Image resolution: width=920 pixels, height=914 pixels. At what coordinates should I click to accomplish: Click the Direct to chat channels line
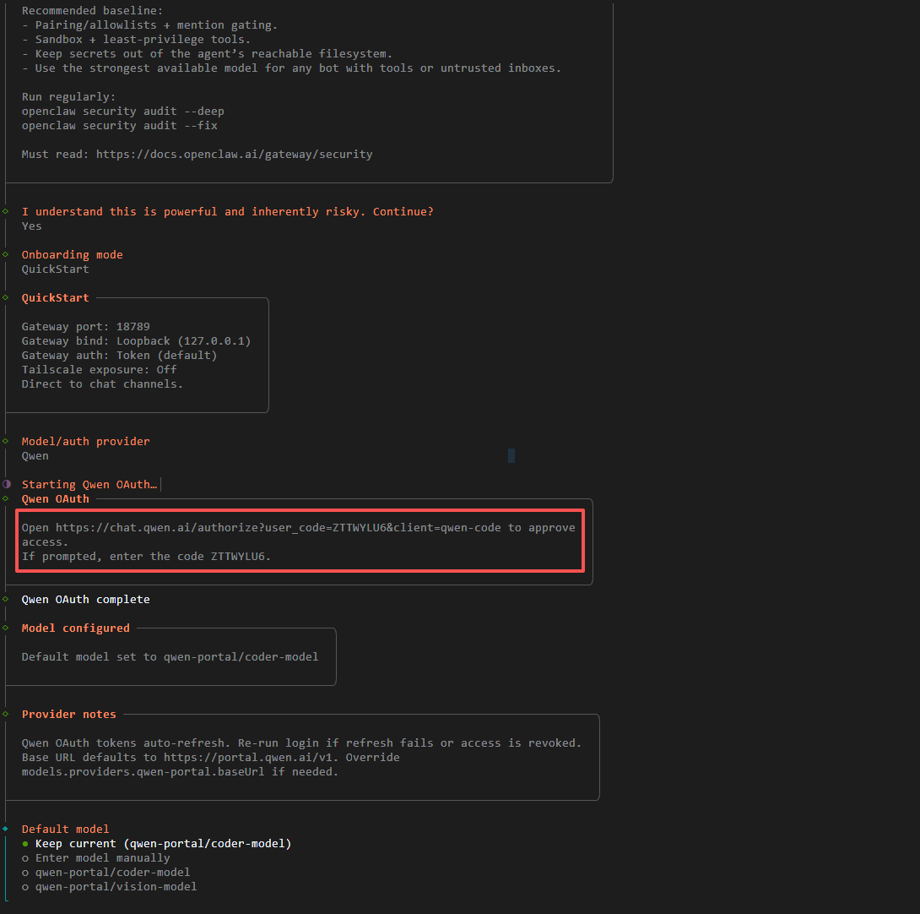[x=102, y=384]
